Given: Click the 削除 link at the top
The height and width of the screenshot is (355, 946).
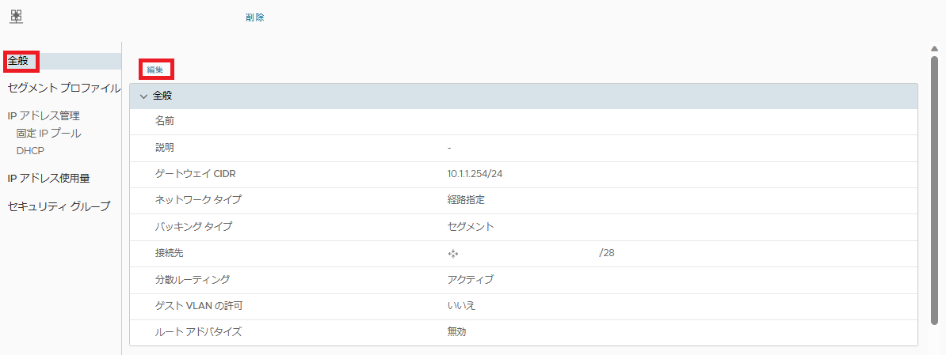Looking at the screenshot, I should pos(255,17).
